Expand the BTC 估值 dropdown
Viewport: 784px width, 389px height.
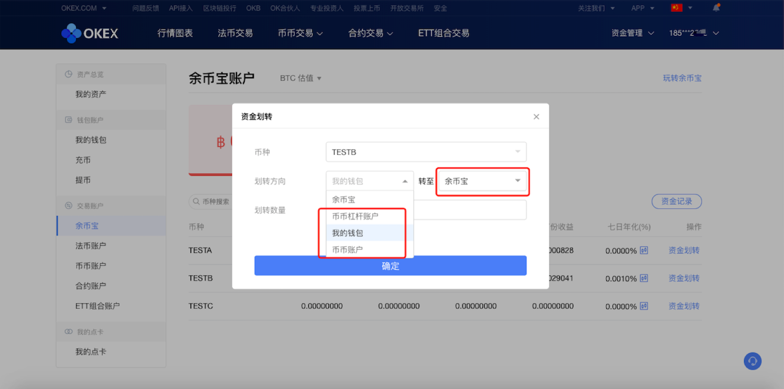[x=301, y=78]
